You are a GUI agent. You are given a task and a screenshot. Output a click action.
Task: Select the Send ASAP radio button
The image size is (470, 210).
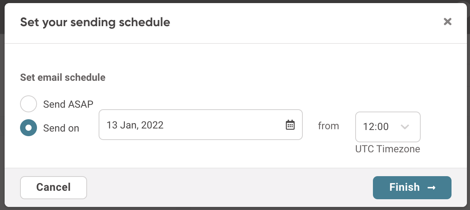(29, 104)
